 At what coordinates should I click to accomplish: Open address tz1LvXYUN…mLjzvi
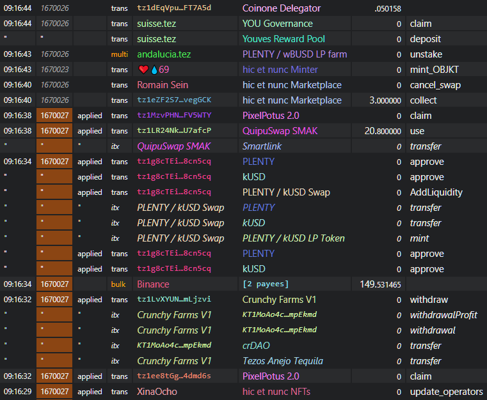pos(174,299)
